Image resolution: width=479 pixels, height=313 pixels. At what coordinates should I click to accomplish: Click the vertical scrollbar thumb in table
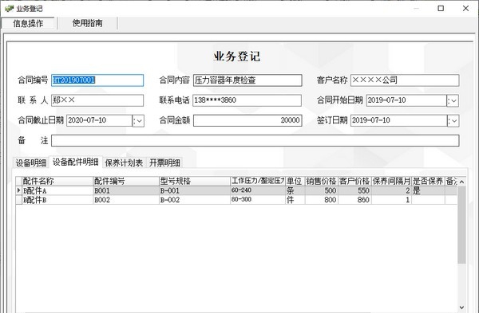462,225
